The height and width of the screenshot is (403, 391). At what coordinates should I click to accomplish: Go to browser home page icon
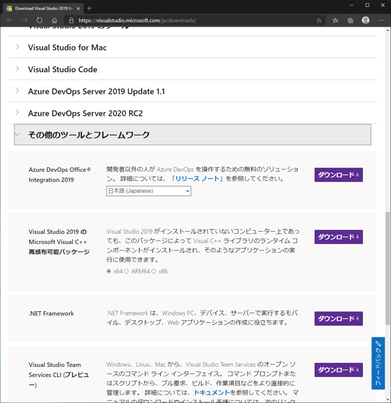pos(55,20)
